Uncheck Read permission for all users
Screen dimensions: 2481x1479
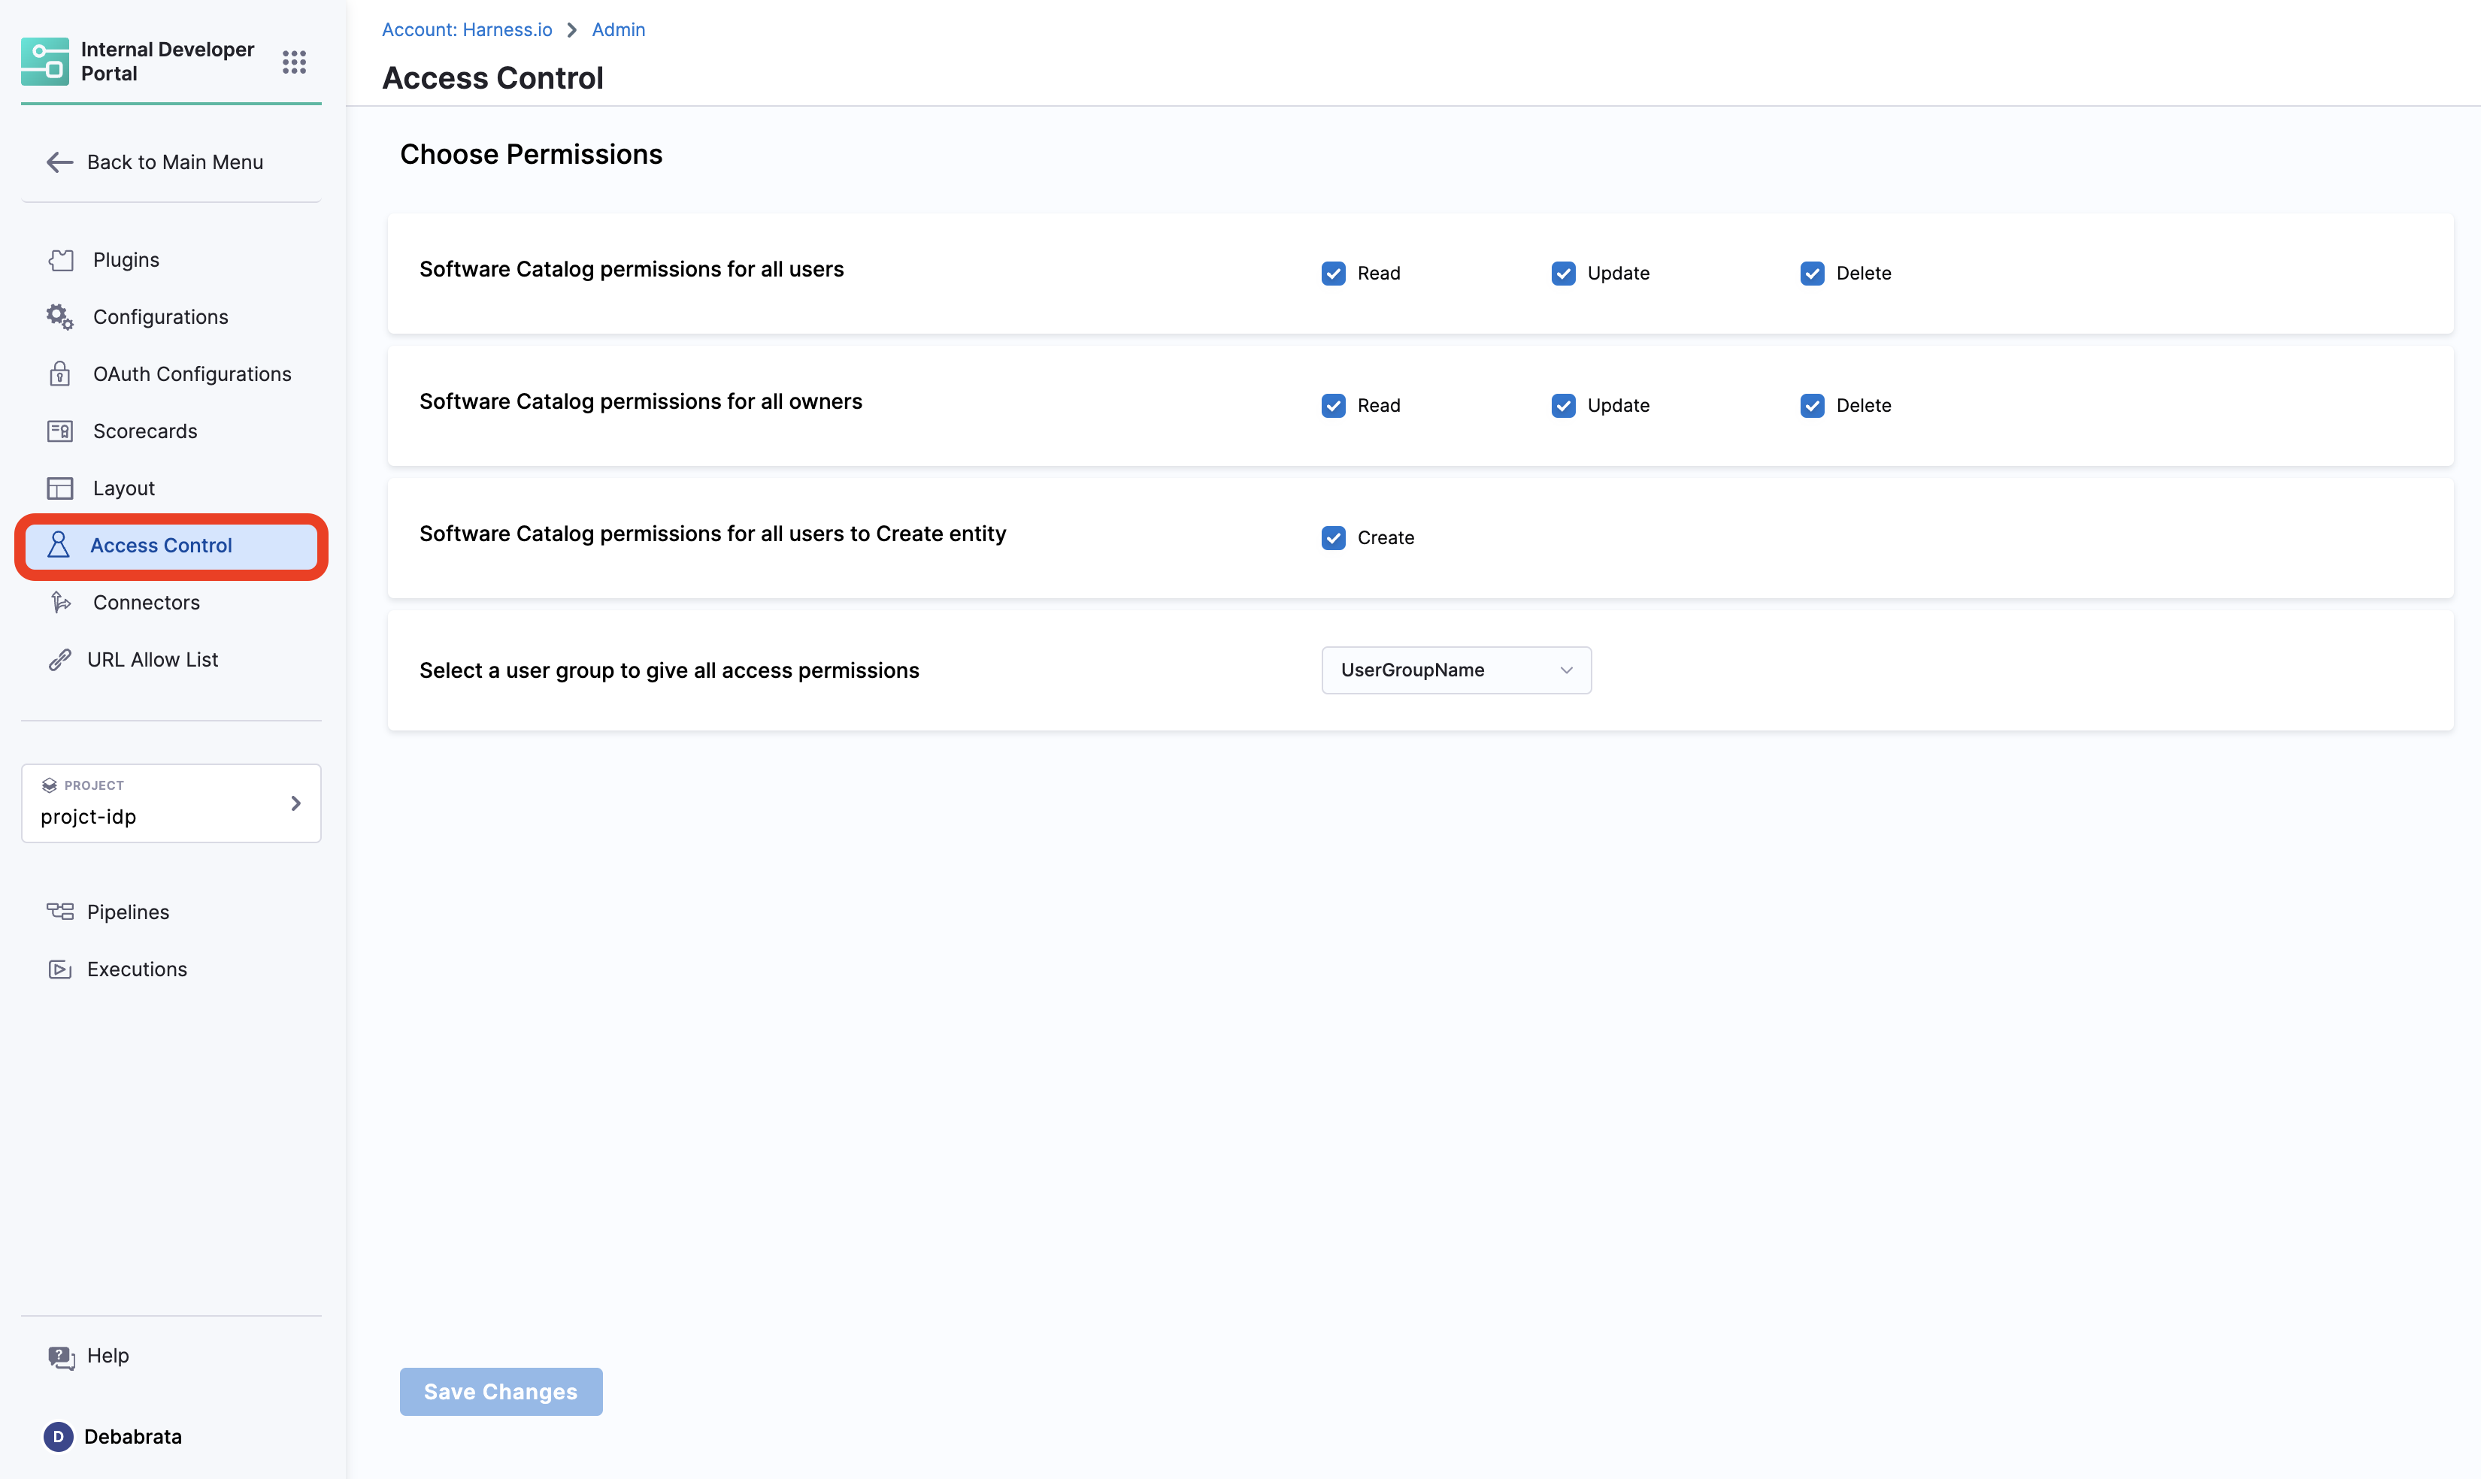click(x=1333, y=273)
